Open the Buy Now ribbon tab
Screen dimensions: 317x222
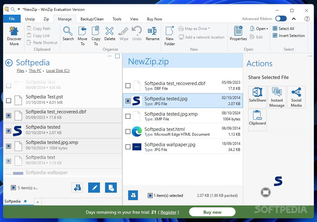click(x=154, y=19)
